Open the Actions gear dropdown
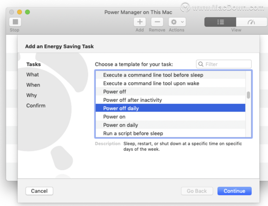Image resolution: width=268 pixels, height=206 pixels. [x=177, y=22]
